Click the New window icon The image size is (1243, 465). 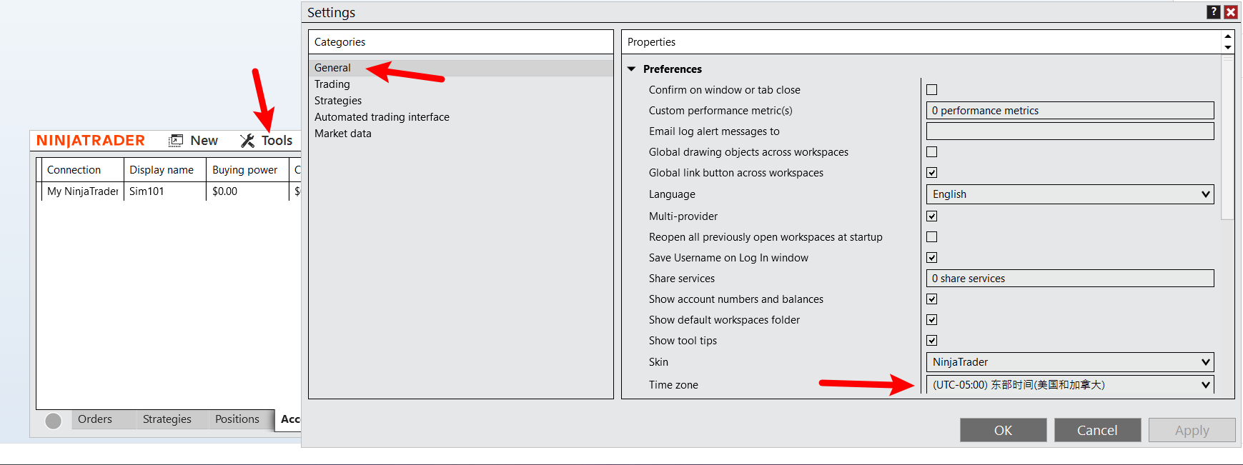click(176, 141)
